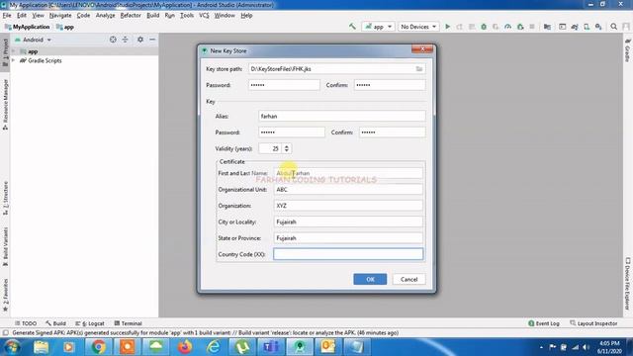
Task: Click the Project Structure folder icon
Action: pos(547,27)
